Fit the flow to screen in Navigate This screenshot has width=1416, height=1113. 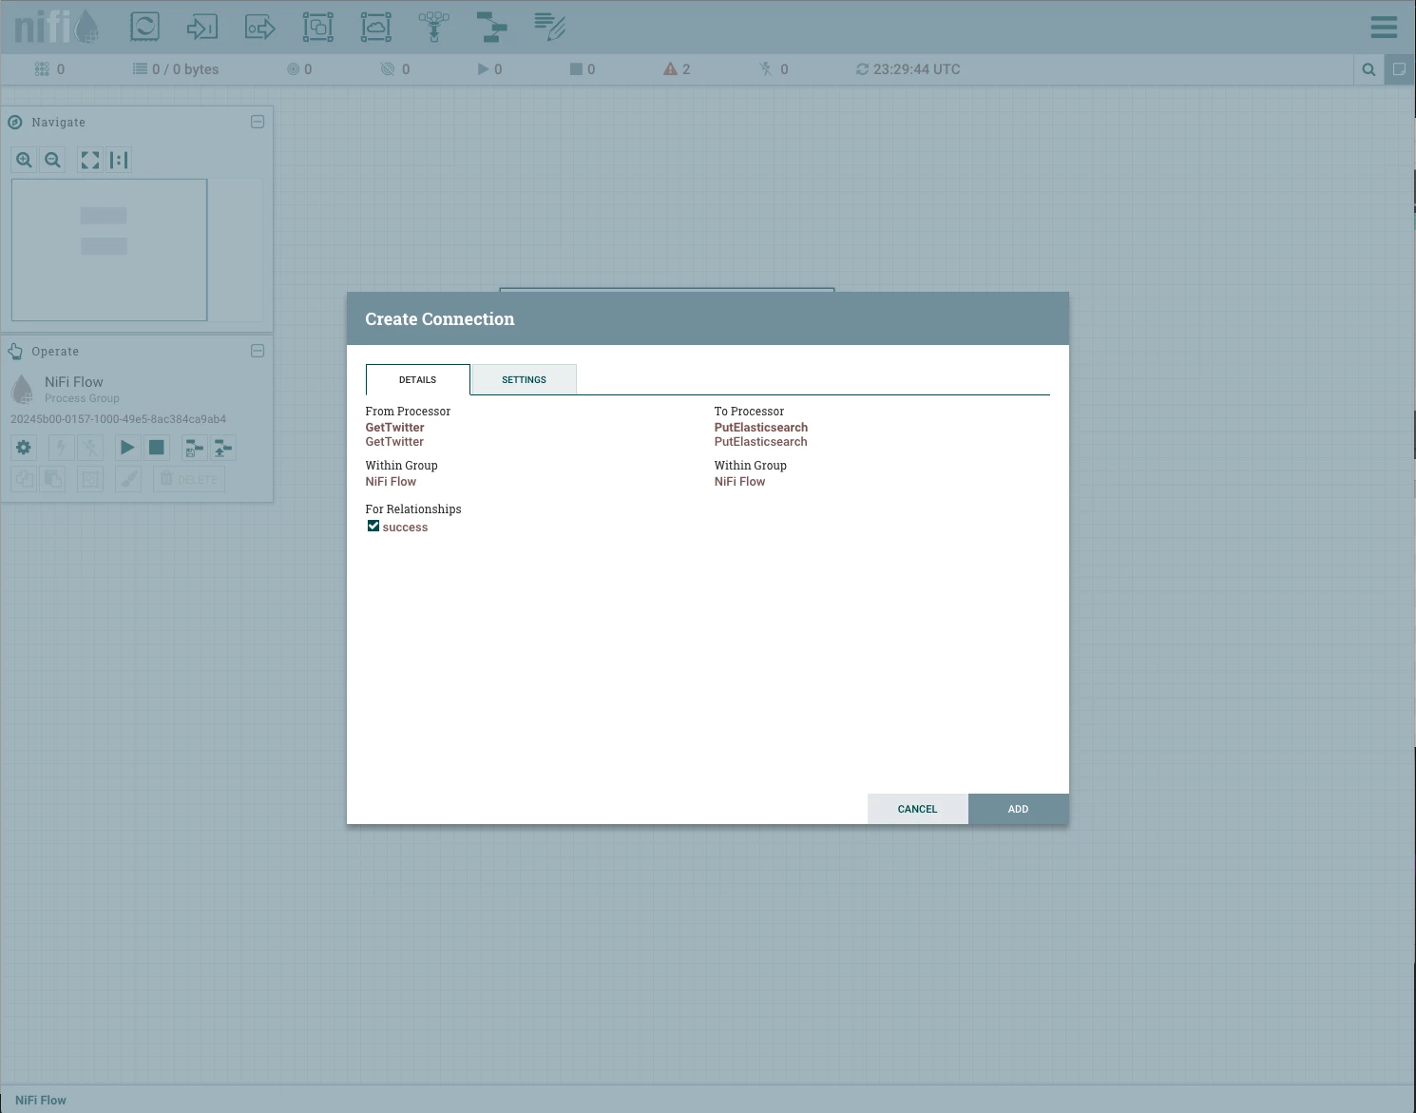click(90, 160)
